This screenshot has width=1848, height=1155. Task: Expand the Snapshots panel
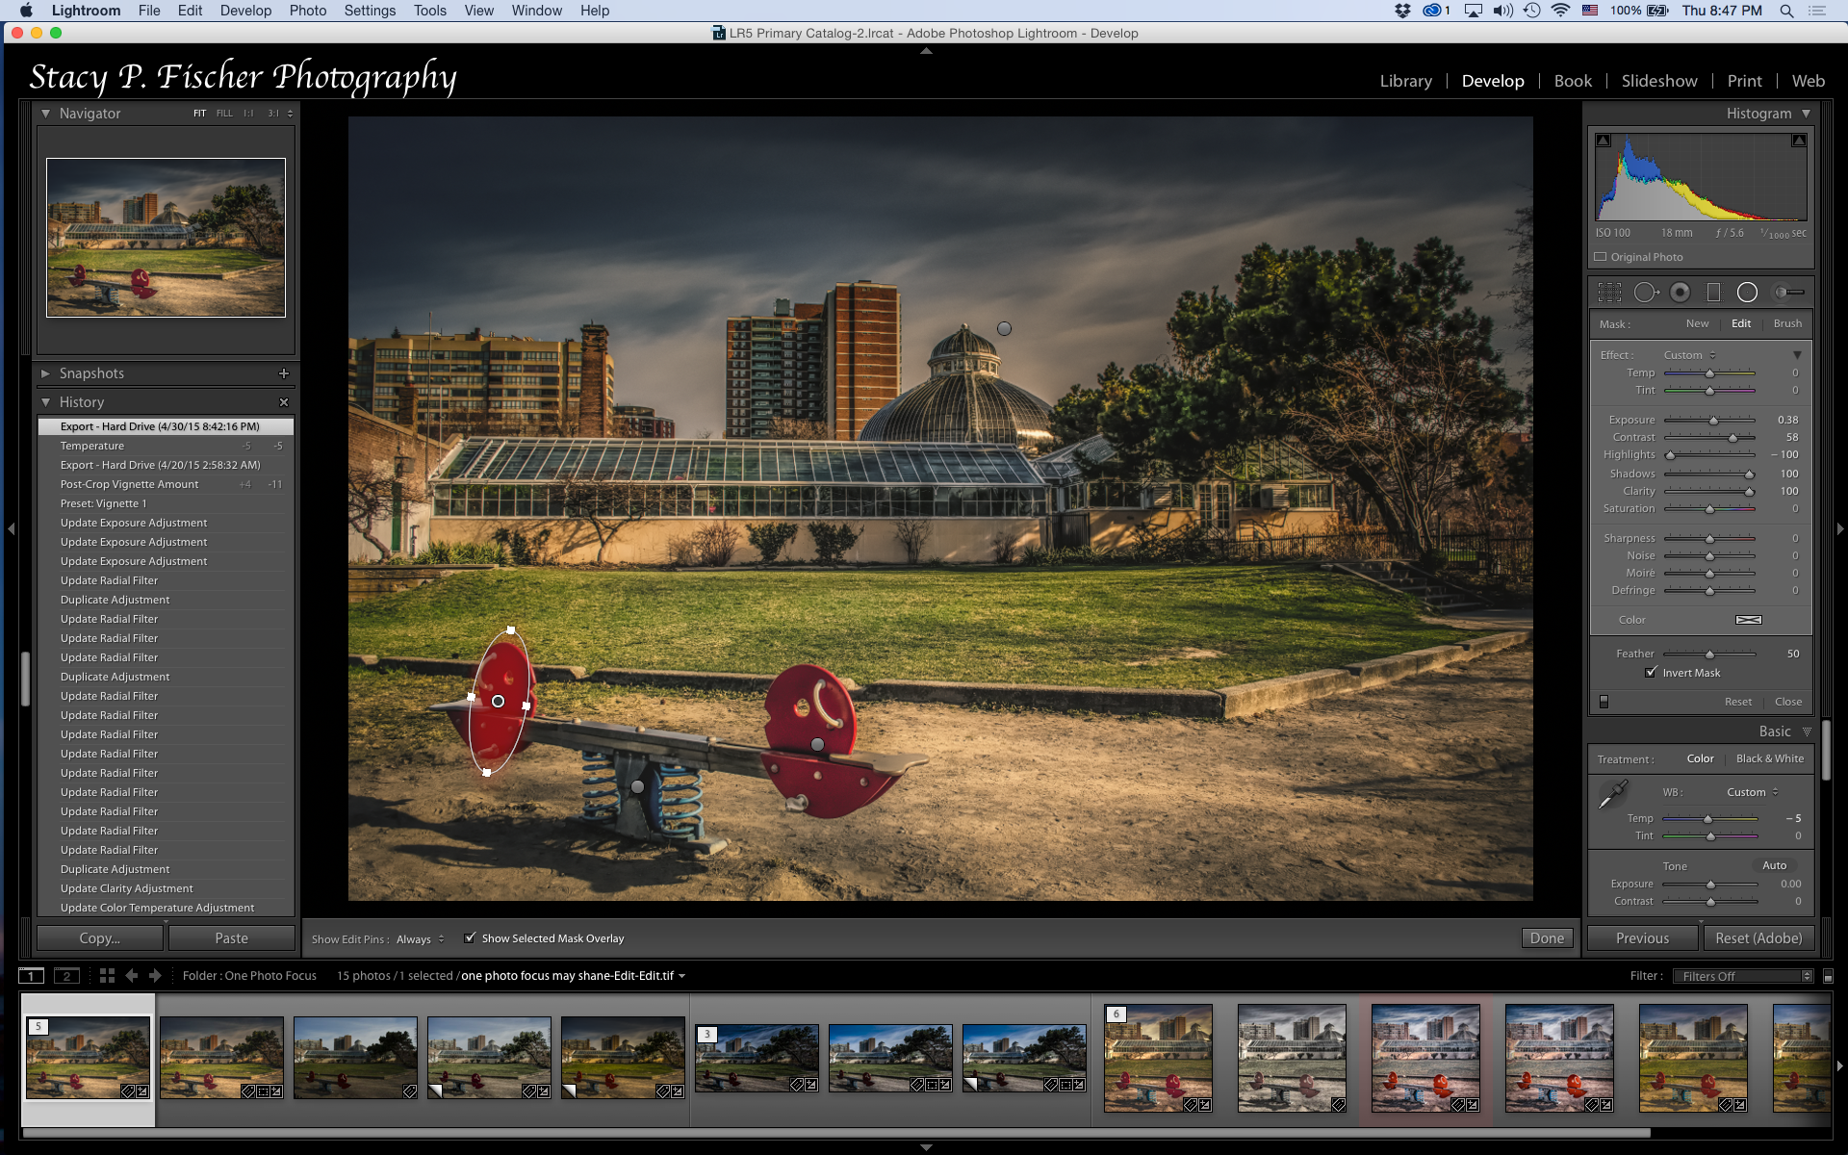[x=45, y=373]
